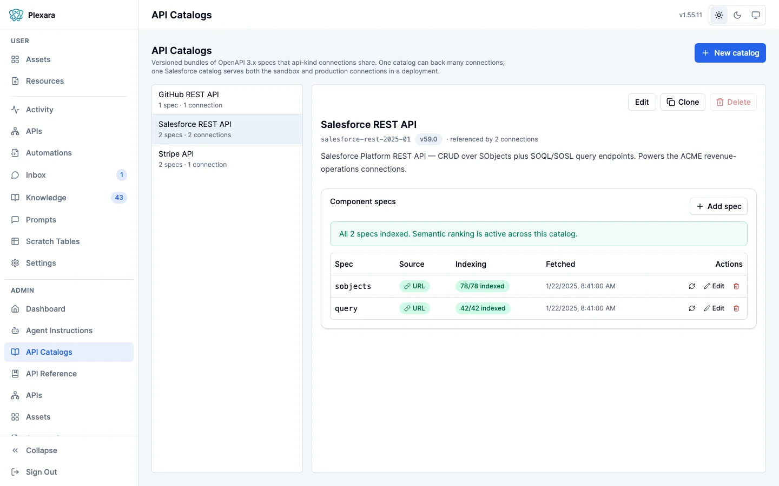Select API Catalogs sidebar item
Image resolution: width=779 pixels, height=486 pixels.
(69, 352)
